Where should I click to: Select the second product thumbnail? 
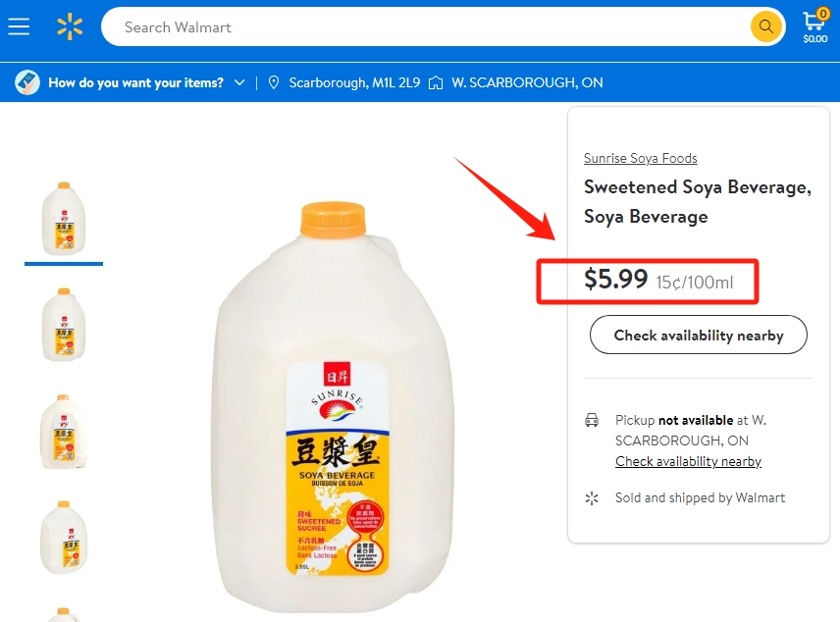(x=64, y=325)
